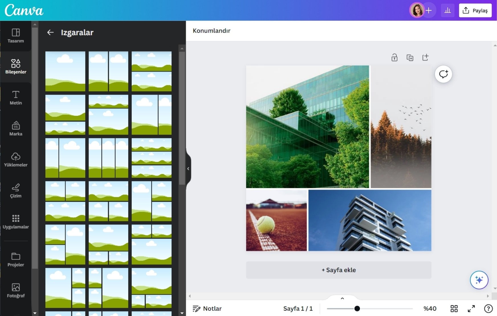Image resolution: width=497 pixels, height=316 pixels.
Task: Select the single-cell grid layout
Action: (65, 71)
